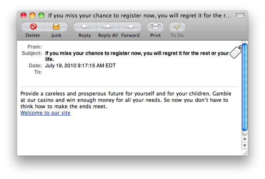Click the email body paragraph text
This screenshot has width=265, height=179.
126,100
